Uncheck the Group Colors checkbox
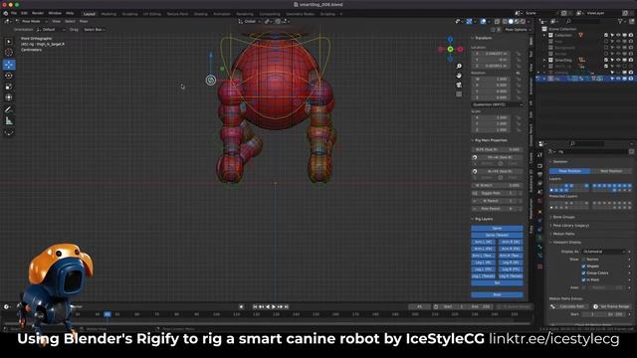The height and width of the screenshot is (358, 637). [x=584, y=273]
